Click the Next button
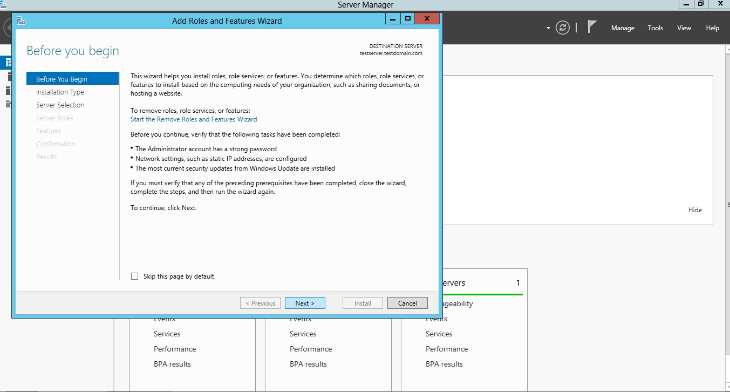The height and width of the screenshot is (392, 730). 305,303
